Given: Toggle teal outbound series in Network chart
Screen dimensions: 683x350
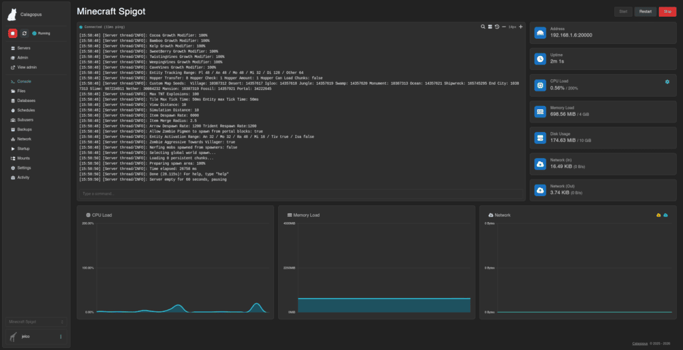Looking at the screenshot, I should point(666,215).
